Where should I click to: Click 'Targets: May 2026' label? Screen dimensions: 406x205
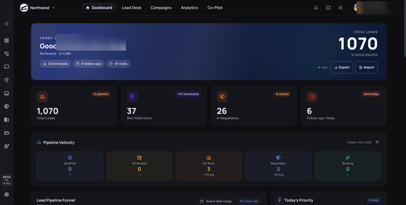click(359, 142)
